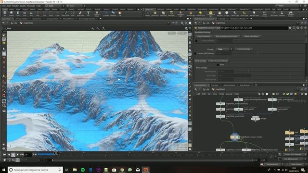Open the Key All Channels dropdown
Viewport: 308px width, 173px height.
[x=306, y=159]
